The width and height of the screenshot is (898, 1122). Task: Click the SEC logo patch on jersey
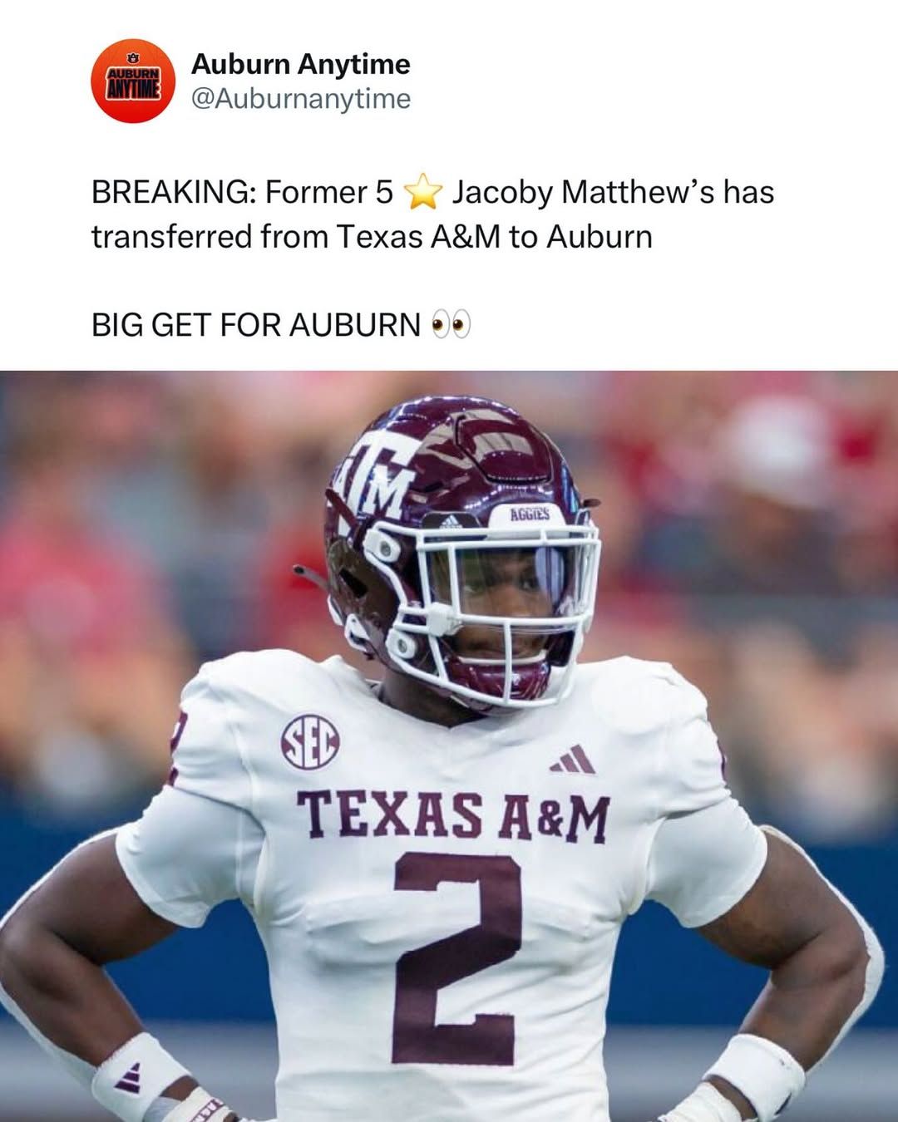[310, 741]
